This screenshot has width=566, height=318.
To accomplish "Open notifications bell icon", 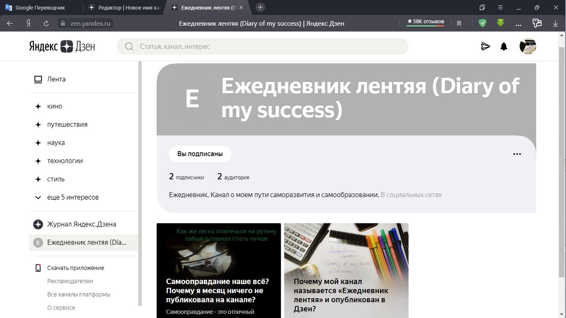I will pyautogui.click(x=504, y=46).
